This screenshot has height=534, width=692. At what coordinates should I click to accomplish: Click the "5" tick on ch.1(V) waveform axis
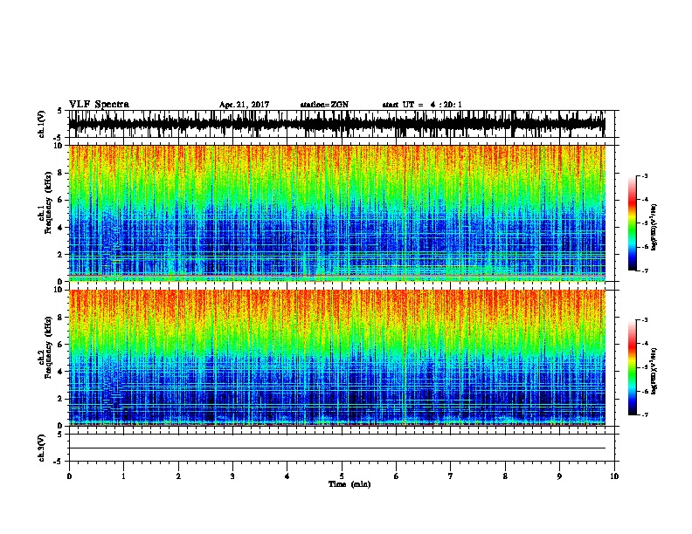tap(59, 111)
